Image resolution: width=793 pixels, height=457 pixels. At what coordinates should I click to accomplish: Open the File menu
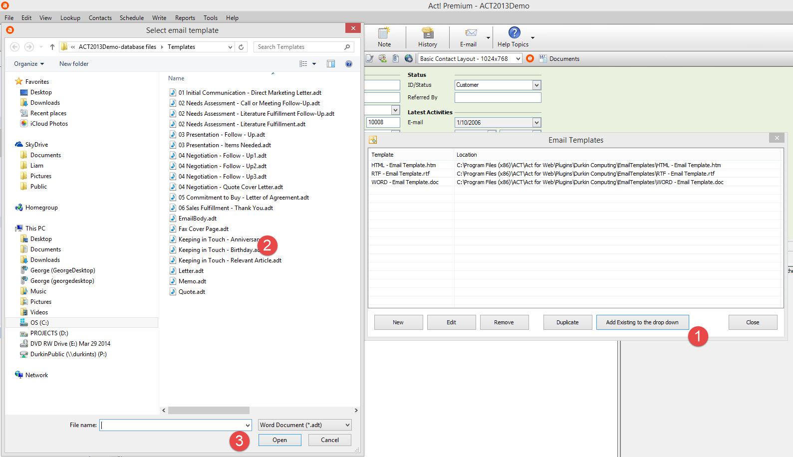tap(9, 18)
